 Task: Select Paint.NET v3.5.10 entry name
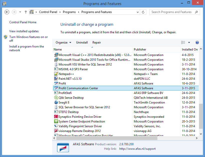(x=70, y=79)
